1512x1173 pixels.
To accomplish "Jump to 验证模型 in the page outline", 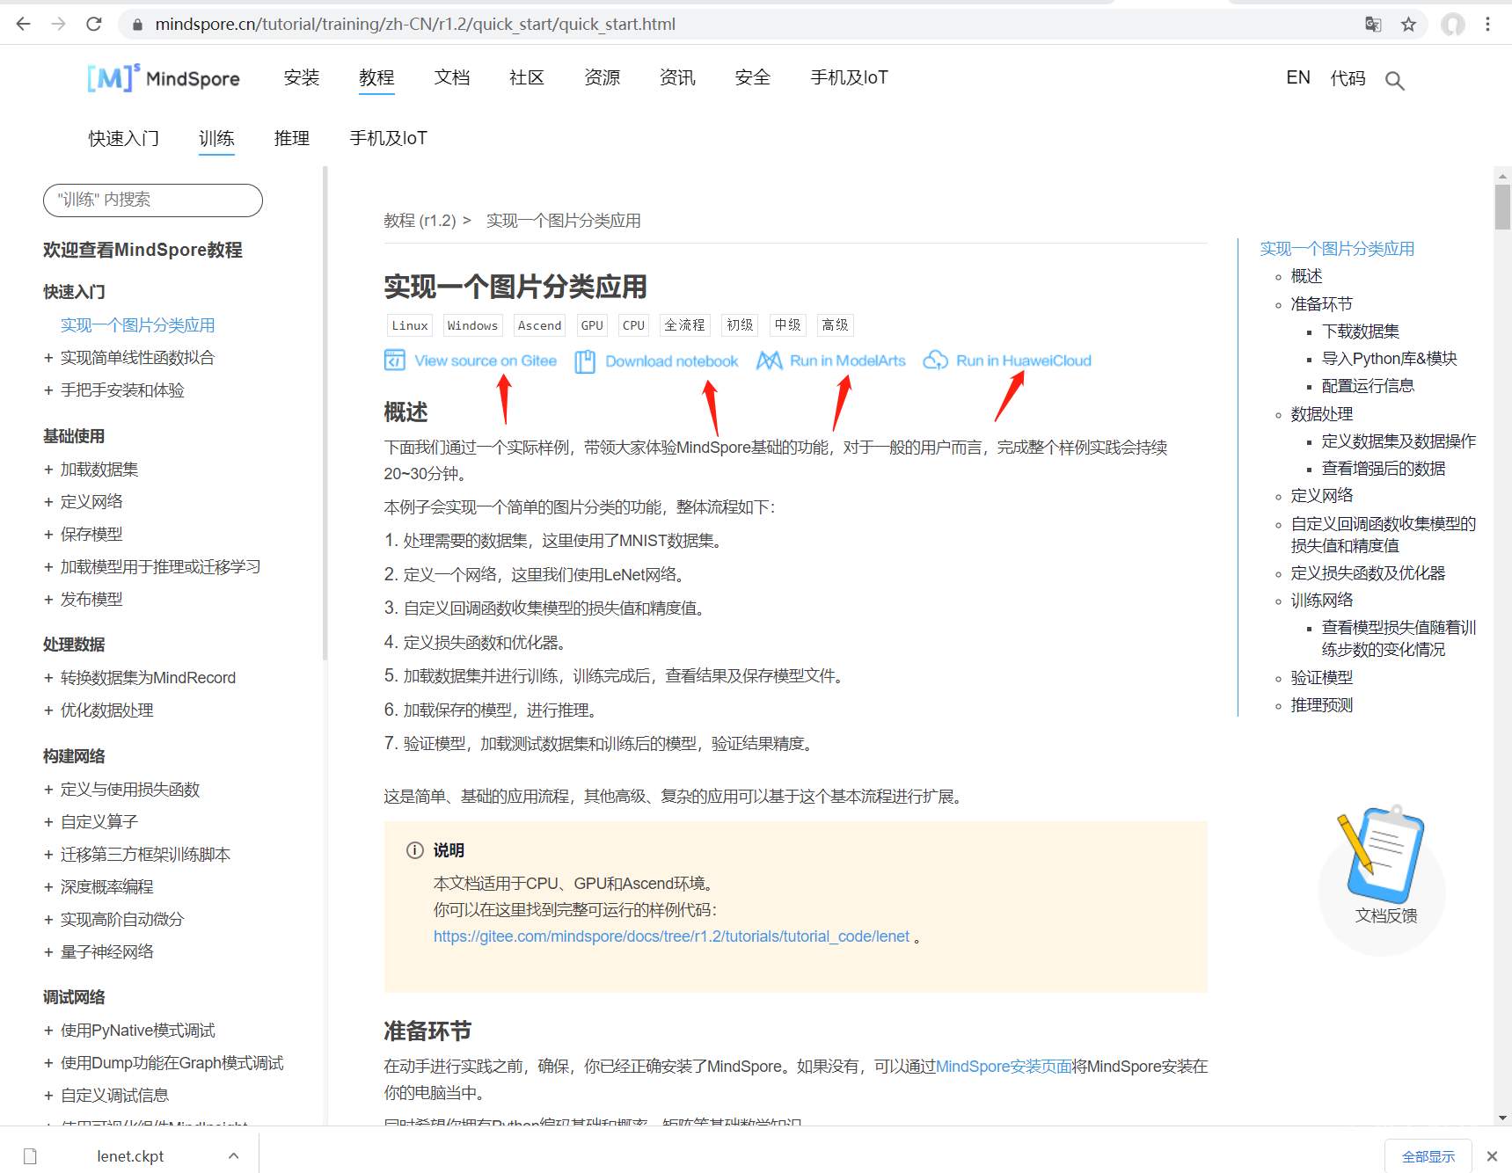I will point(1322,678).
